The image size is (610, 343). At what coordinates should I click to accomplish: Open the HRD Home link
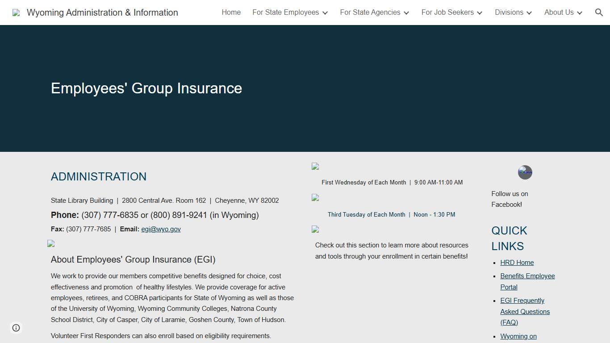tap(517, 262)
